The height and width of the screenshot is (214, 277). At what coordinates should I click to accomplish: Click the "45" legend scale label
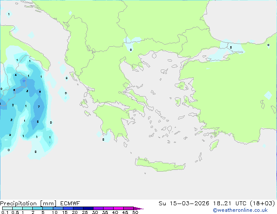(x=125, y=212)
